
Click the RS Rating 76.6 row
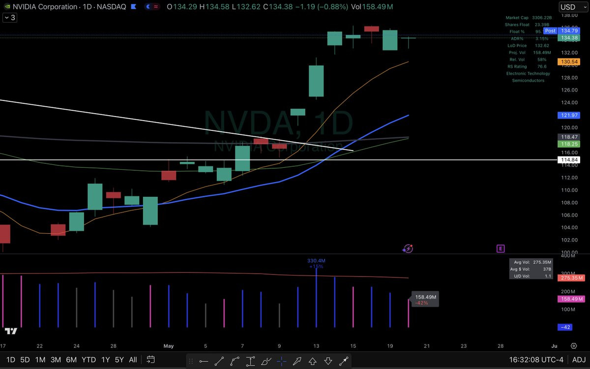[528, 66]
